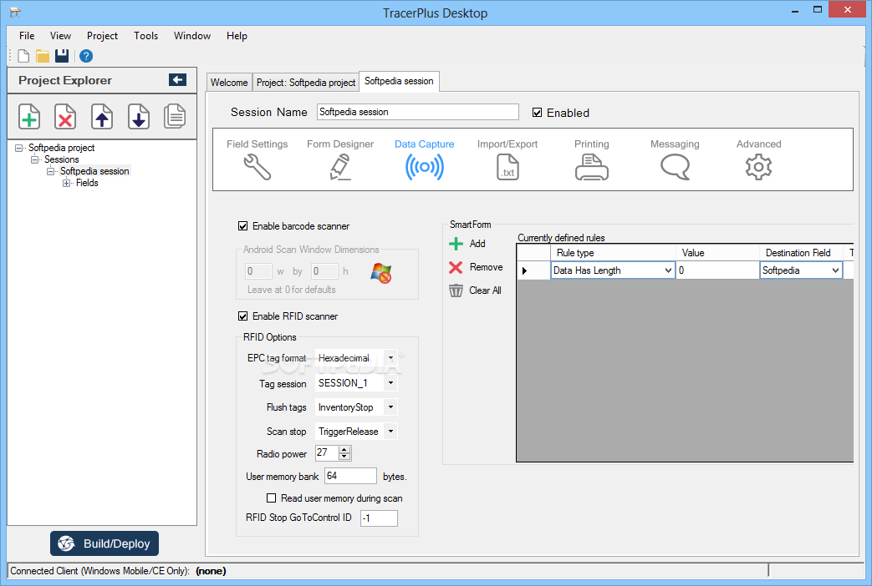
Task: Click the Session Name text field
Action: 418,112
